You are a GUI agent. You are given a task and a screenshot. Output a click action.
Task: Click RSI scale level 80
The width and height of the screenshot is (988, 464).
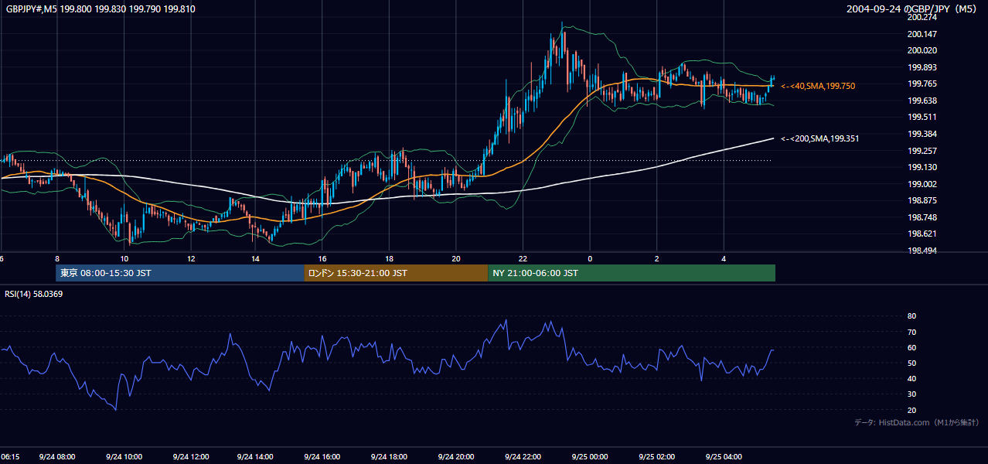click(x=911, y=316)
